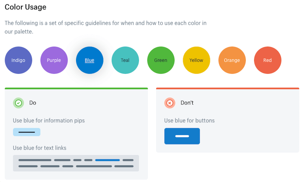303x182 pixels.
Task: Choose the Orange color circle
Action: point(232,60)
